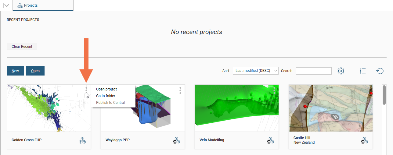Screen dimensions: 393x155
Task: Open the settings gear icon
Action: click(341, 71)
